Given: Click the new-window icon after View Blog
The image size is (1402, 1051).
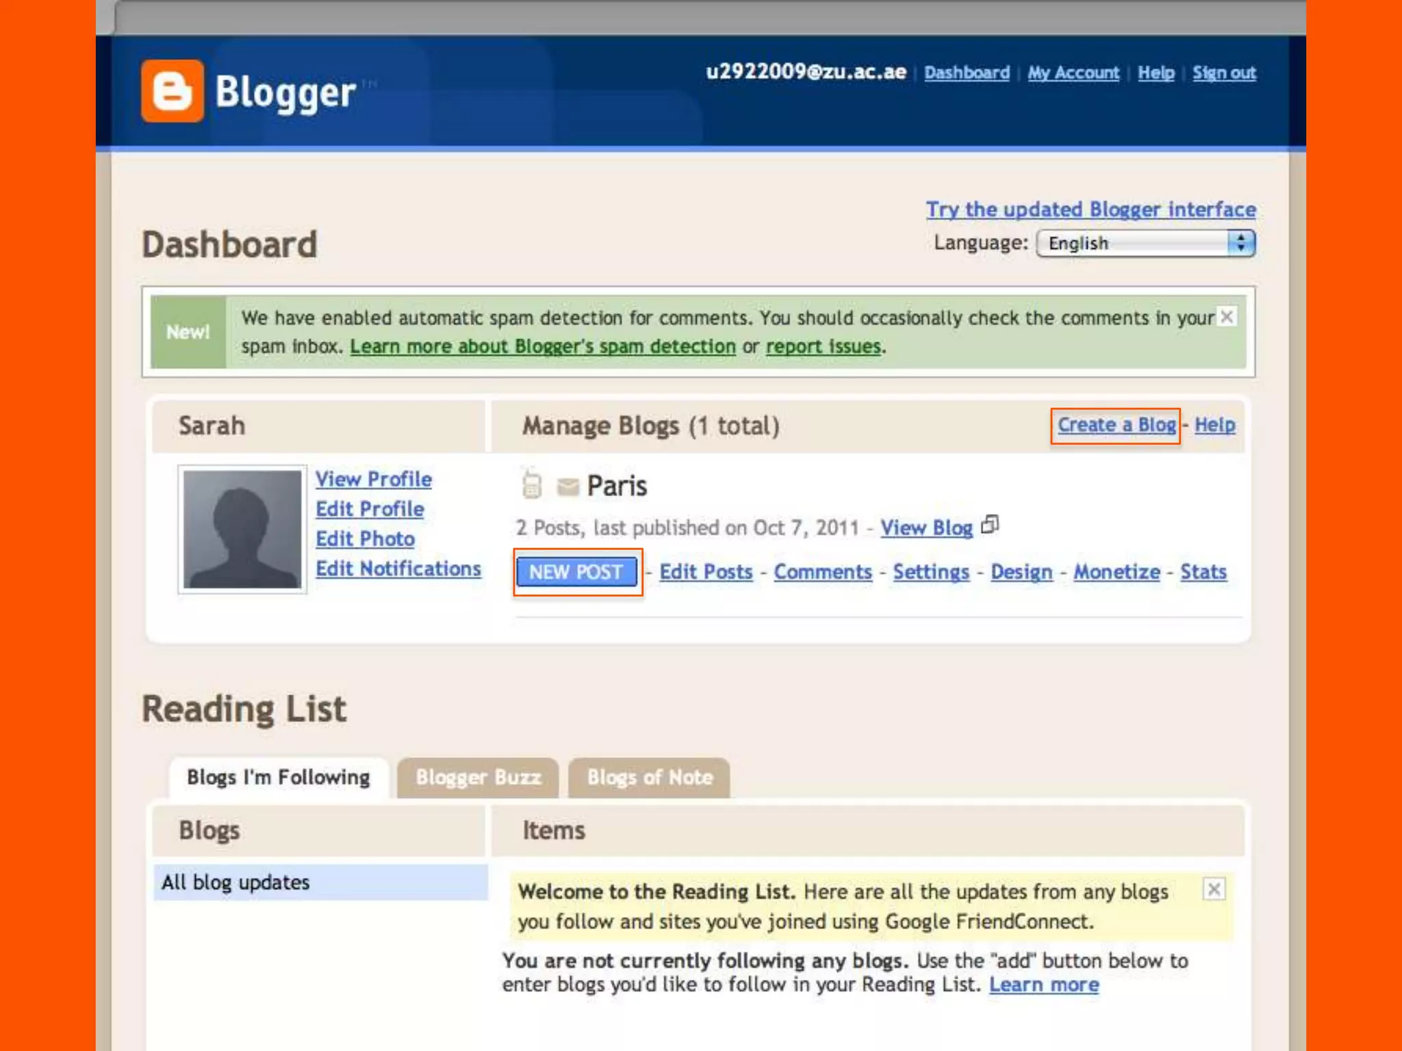Looking at the screenshot, I should point(990,525).
